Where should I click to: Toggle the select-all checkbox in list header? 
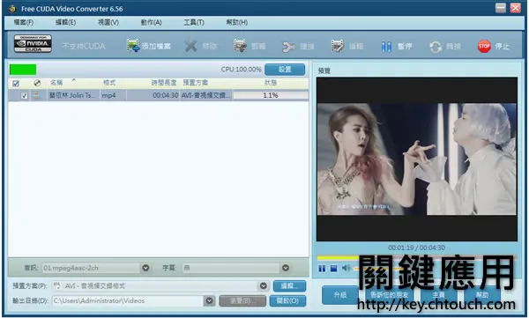[x=16, y=83]
